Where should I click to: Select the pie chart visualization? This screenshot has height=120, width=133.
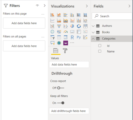[x=72, y=26]
